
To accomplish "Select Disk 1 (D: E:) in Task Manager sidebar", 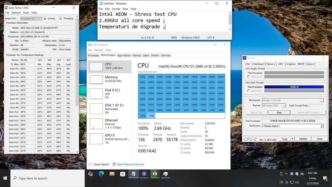I will [110, 109].
